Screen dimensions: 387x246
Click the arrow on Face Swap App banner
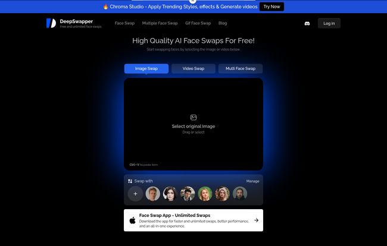(x=256, y=220)
